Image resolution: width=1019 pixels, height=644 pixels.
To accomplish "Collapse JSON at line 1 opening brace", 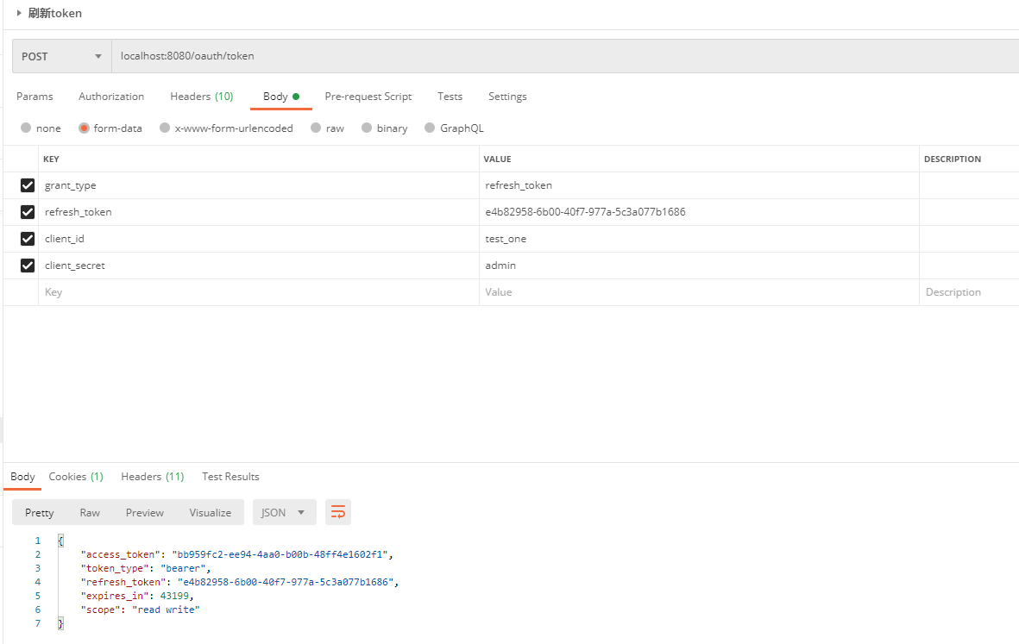I will coord(60,541).
